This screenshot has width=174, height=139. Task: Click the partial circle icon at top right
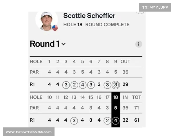click(x=140, y=12)
